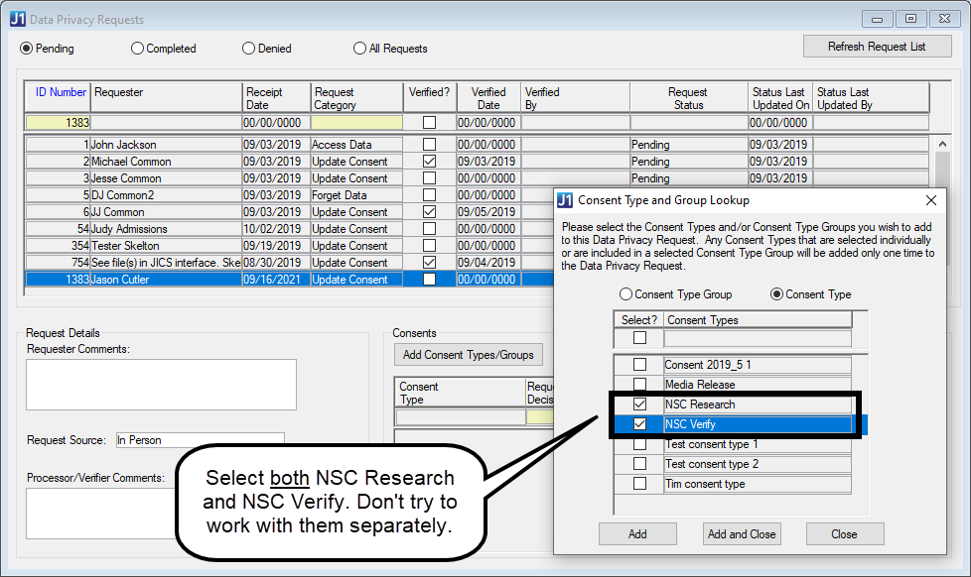Enable the Media Release checkbox
971x577 pixels.
point(640,384)
